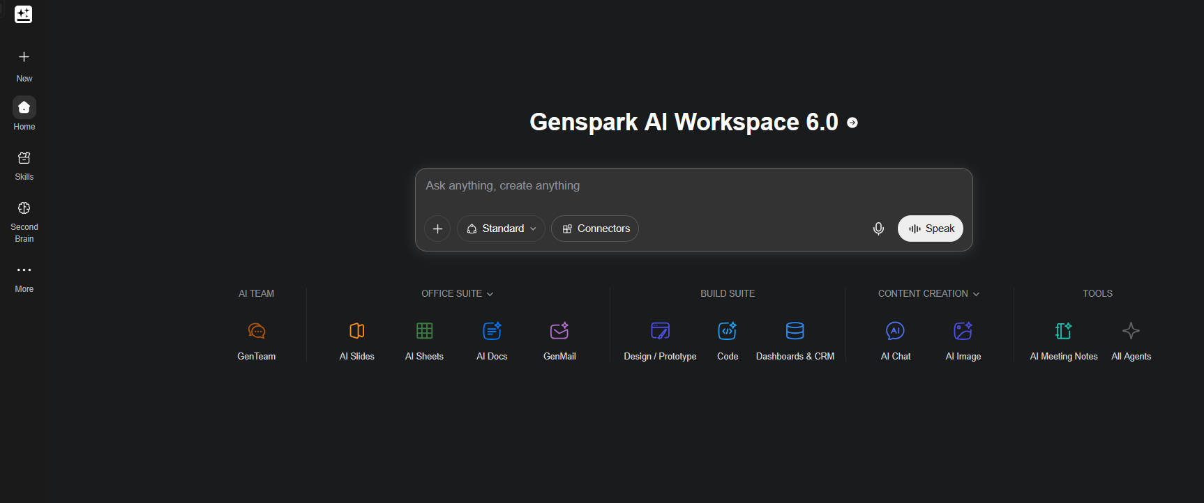Image resolution: width=1204 pixels, height=503 pixels.
Task: Open GenTeam
Action: pos(256,341)
